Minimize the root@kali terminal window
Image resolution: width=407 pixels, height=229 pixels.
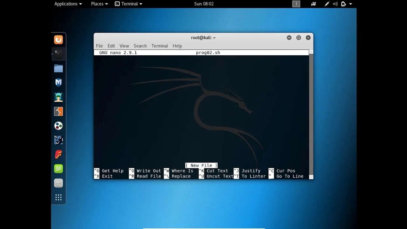tap(289, 38)
